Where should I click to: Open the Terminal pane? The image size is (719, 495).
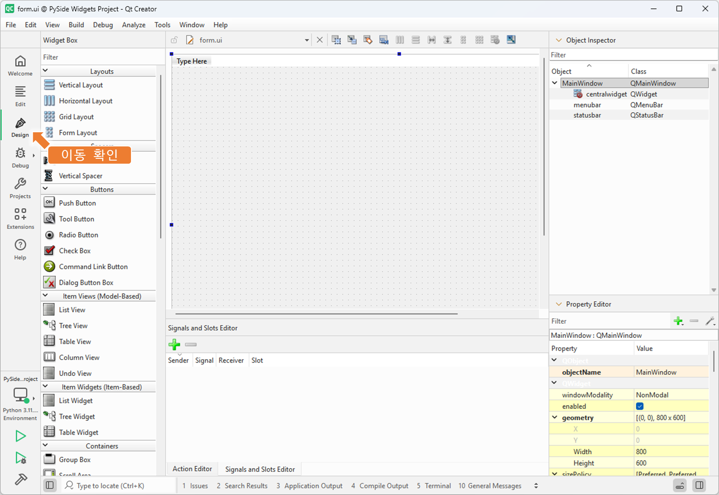tap(434, 486)
